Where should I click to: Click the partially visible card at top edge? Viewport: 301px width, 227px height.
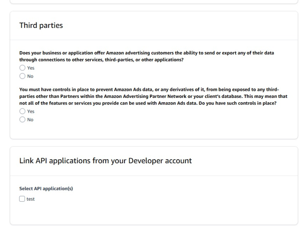pyautogui.click(x=150, y=2)
